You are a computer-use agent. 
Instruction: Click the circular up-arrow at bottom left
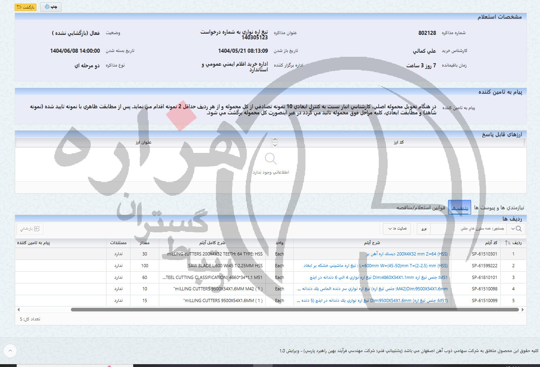10,350
